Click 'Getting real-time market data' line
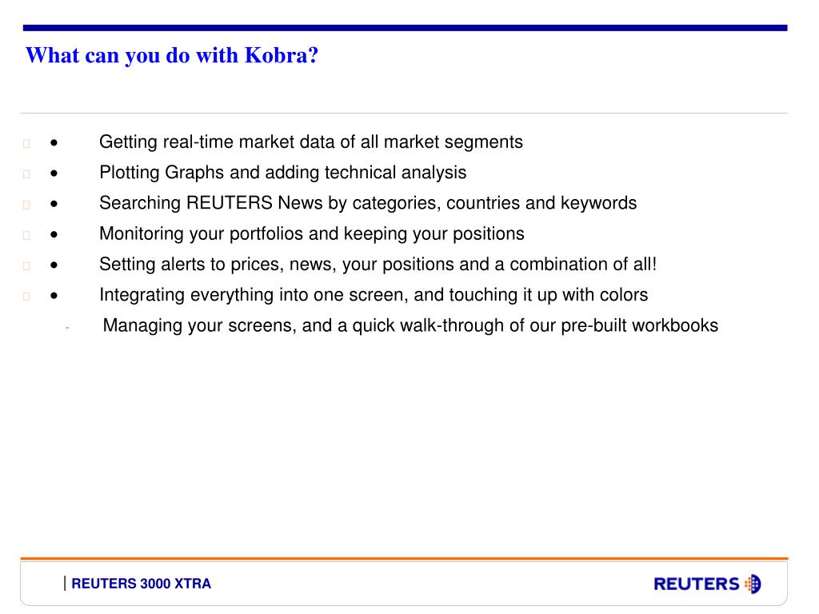 click(311, 142)
